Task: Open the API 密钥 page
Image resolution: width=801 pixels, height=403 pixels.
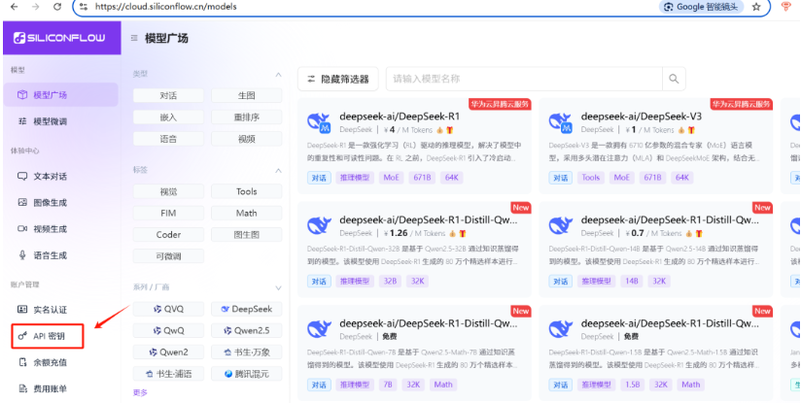Action: tap(48, 336)
